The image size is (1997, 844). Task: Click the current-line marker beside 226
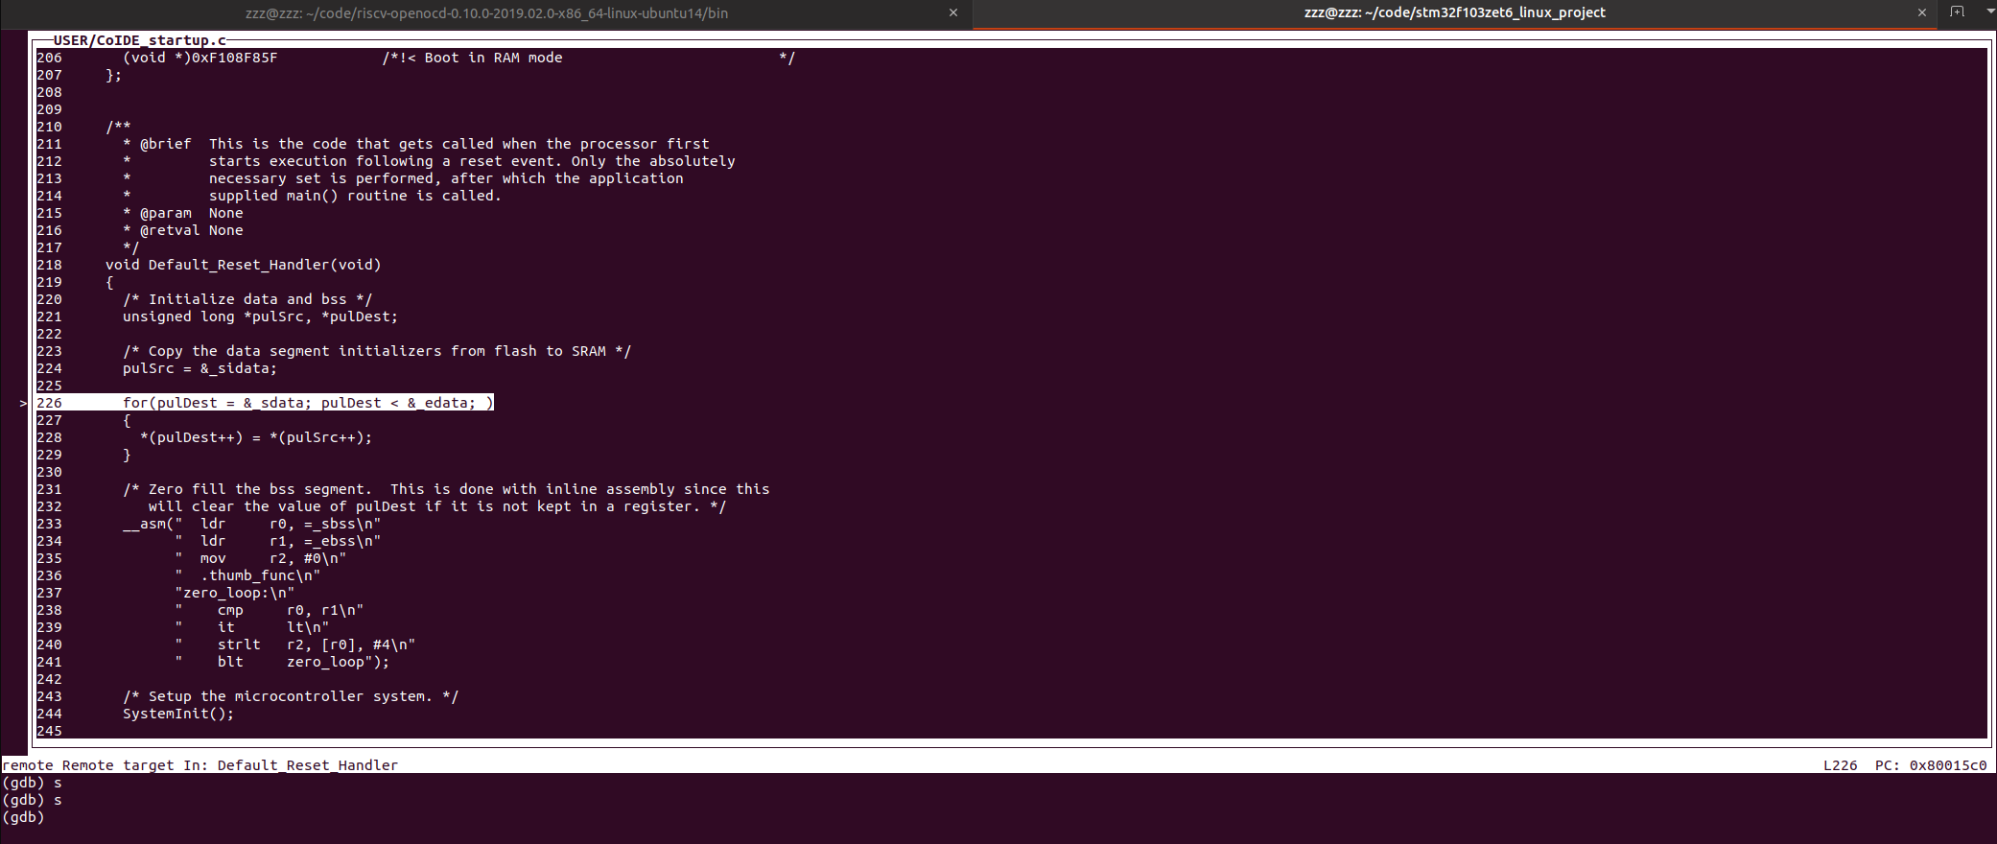23,403
